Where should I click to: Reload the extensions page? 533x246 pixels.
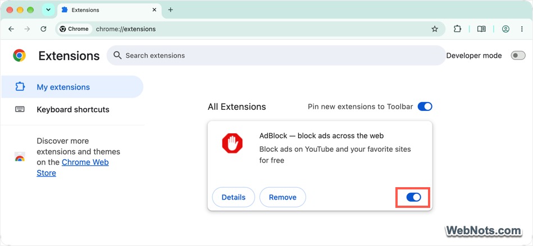(43, 29)
